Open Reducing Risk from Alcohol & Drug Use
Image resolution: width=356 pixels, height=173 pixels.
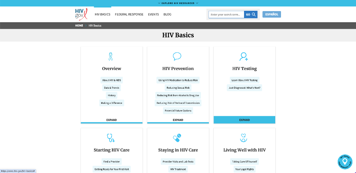point(178,95)
